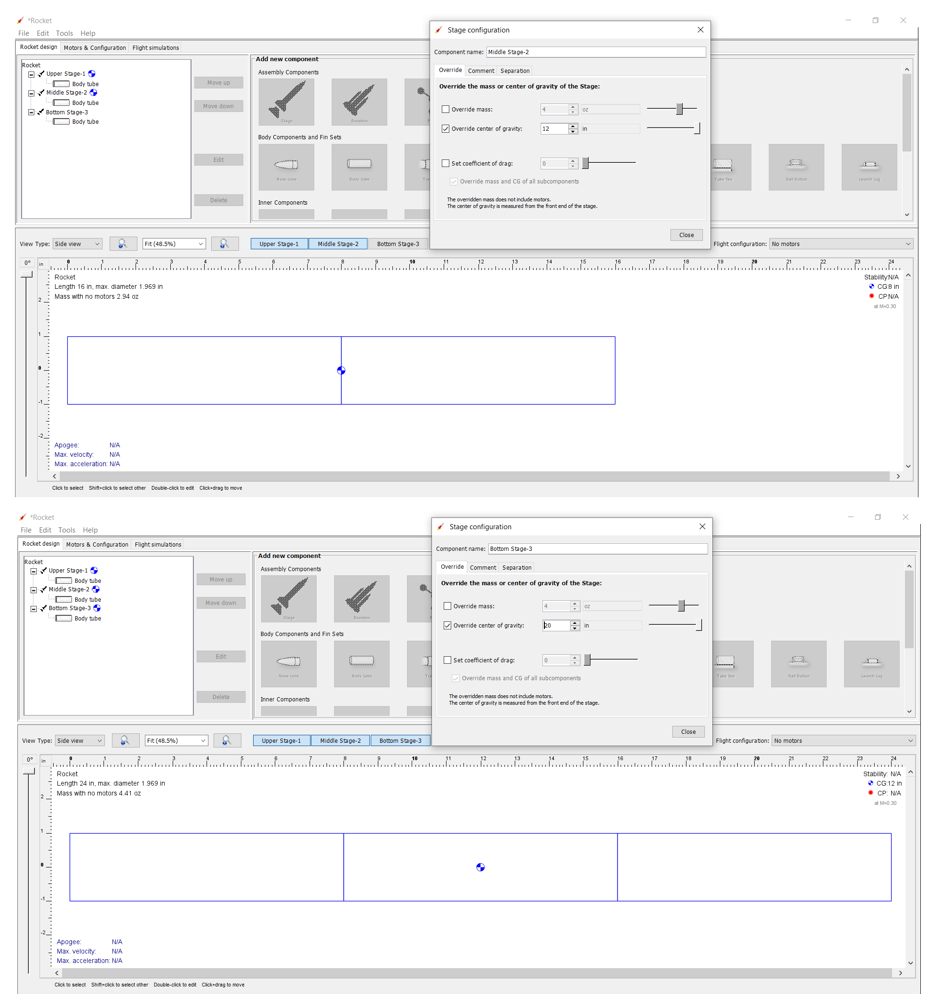This screenshot has height=994, width=941.
Task: Add a new Stage assembly component
Action: (x=287, y=101)
